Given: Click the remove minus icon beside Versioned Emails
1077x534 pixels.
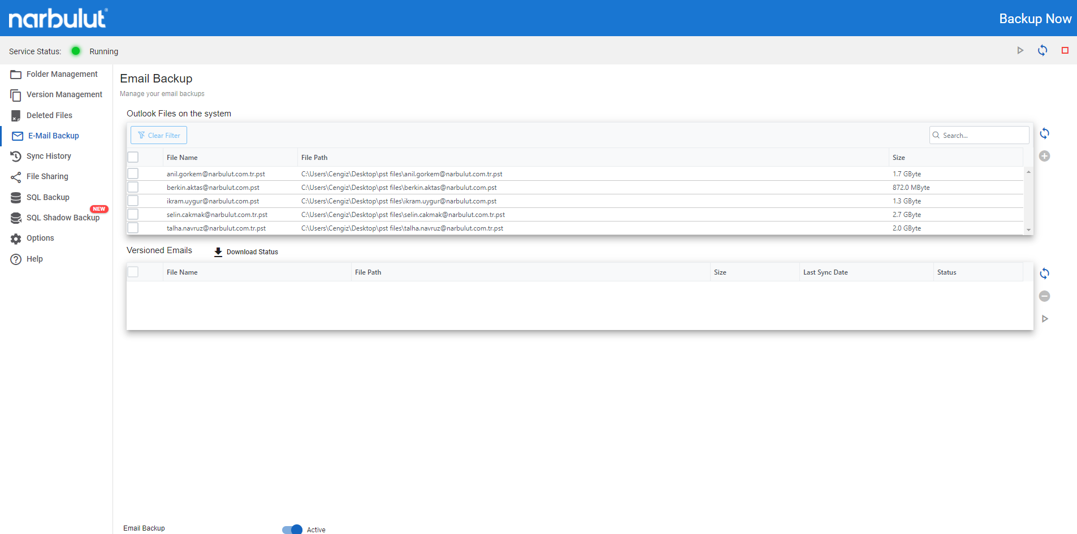Looking at the screenshot, I should pyautogui.click(x=1044, y=297).
